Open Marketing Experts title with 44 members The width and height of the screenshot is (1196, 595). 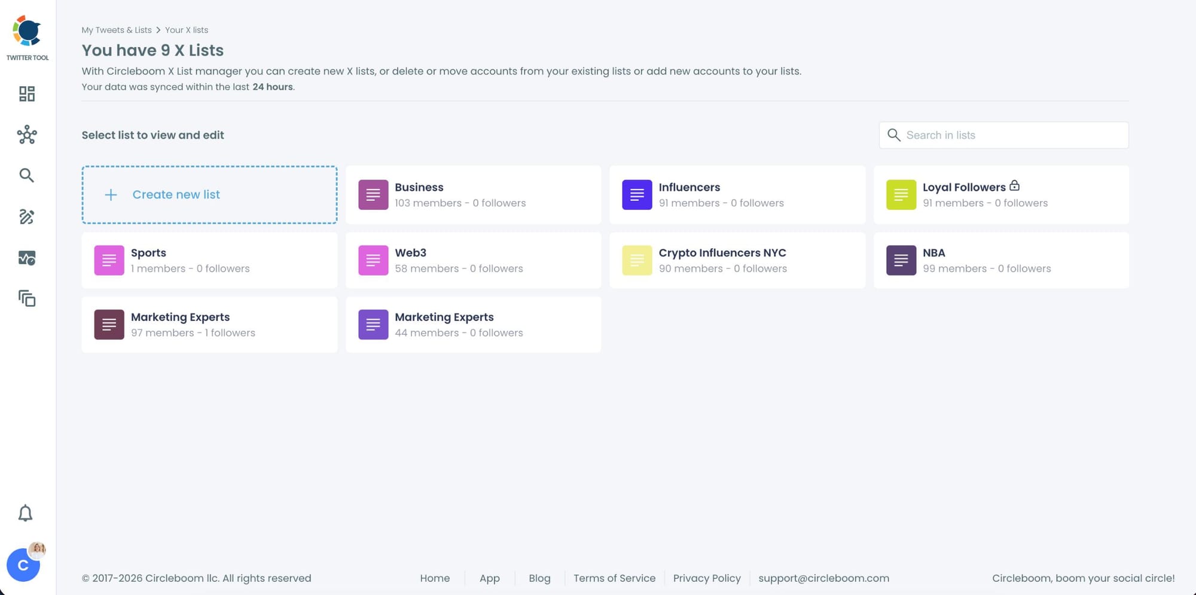point(444,317)
